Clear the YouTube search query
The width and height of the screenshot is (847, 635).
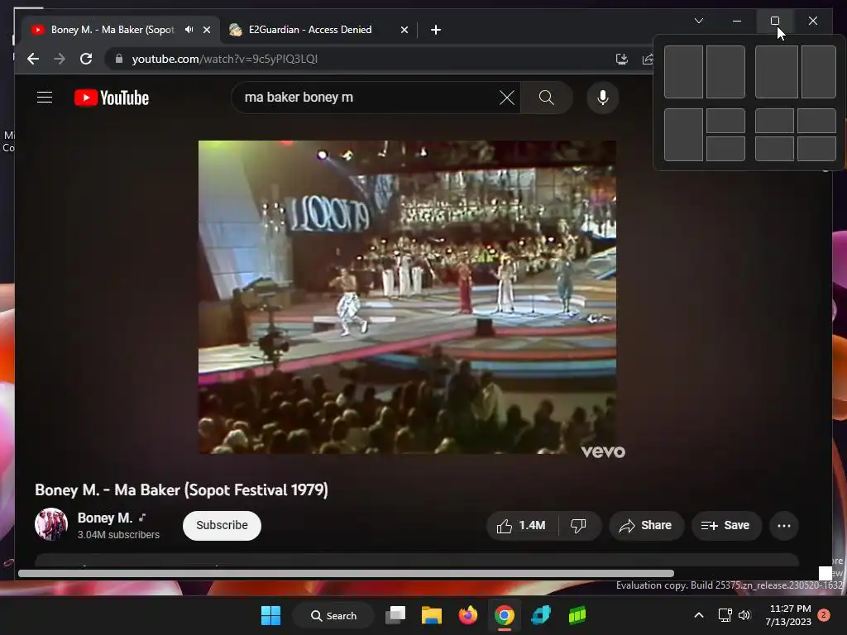[507, 98]
